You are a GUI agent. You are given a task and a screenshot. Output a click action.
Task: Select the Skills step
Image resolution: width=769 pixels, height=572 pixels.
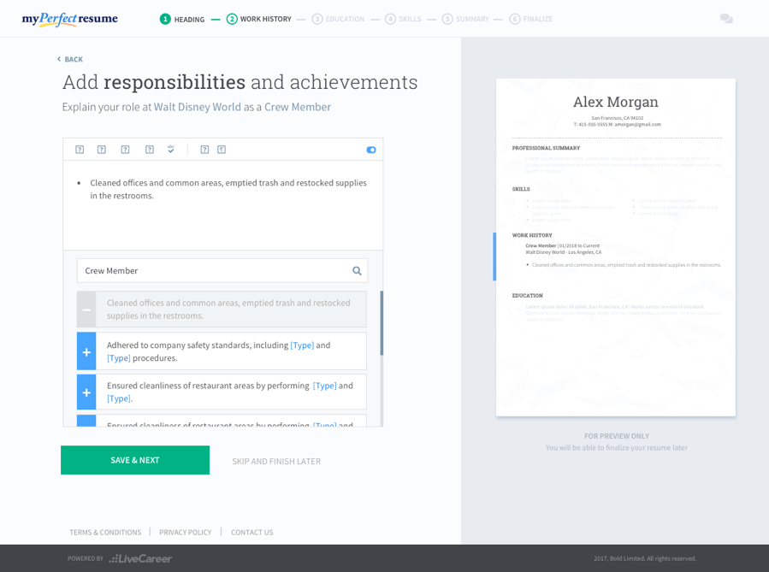tap(410, 19)
